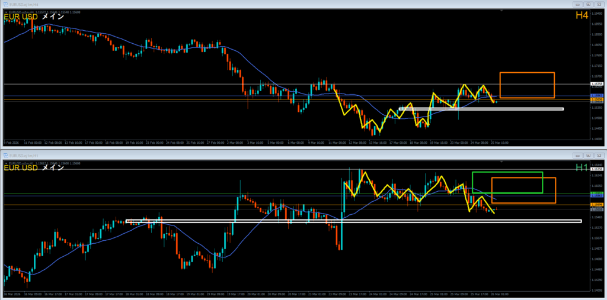Click the '16 Mar 2026' date on the H1 time axis
This screenshot has width=607, height=300.
11,294
